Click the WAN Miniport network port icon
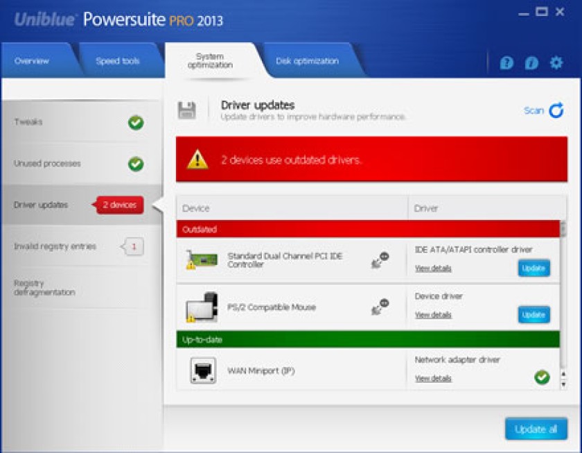 click(x=202, y=370)
